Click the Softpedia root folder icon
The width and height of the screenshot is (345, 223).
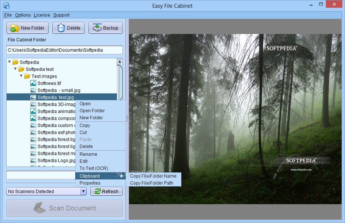point(15,62)
